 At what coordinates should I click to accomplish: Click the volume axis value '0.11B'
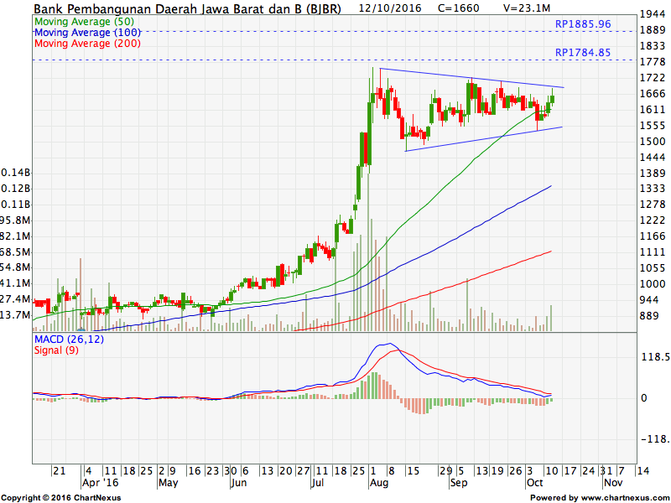16,205
